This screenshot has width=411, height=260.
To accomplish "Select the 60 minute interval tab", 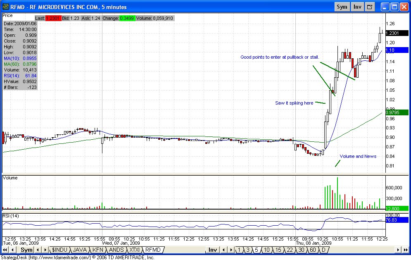I will pyautogui.click(x=313, y=250).
